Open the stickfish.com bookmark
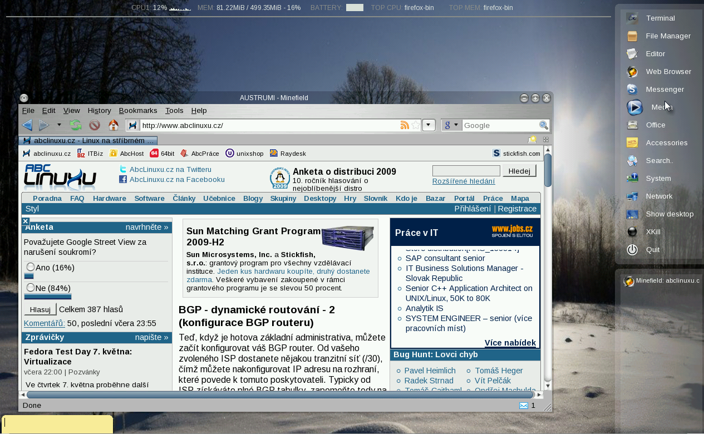Viewport: 704px width, 434px height. coord(516,154)
